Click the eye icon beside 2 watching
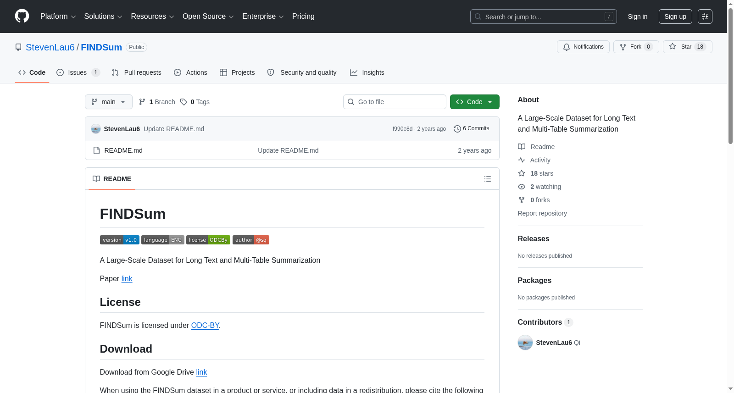The height and width of the screenshot is (393, 734). click(522, 187)
